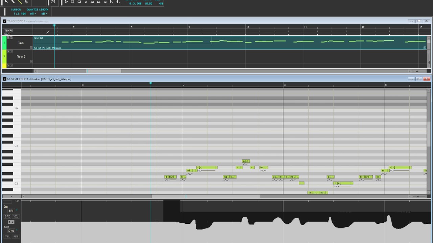Click the Track 2 singer icon

(31, 61)
